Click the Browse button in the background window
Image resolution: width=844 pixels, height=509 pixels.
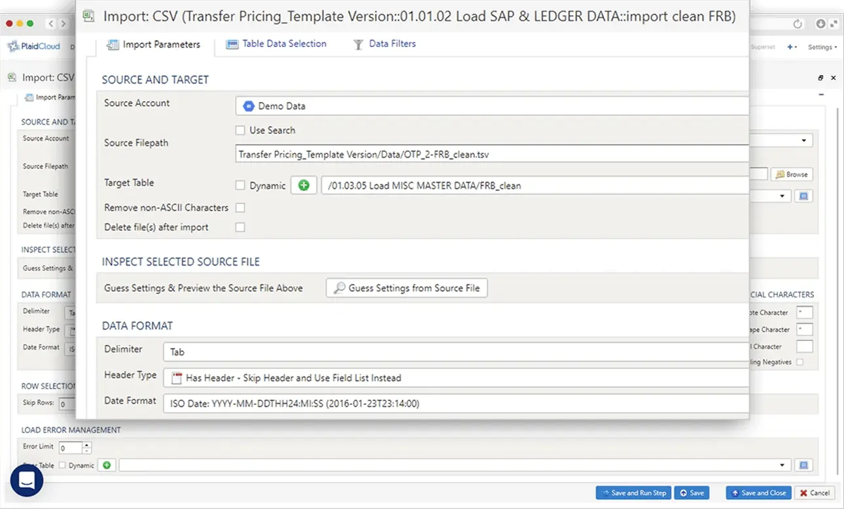pos(792,174)
